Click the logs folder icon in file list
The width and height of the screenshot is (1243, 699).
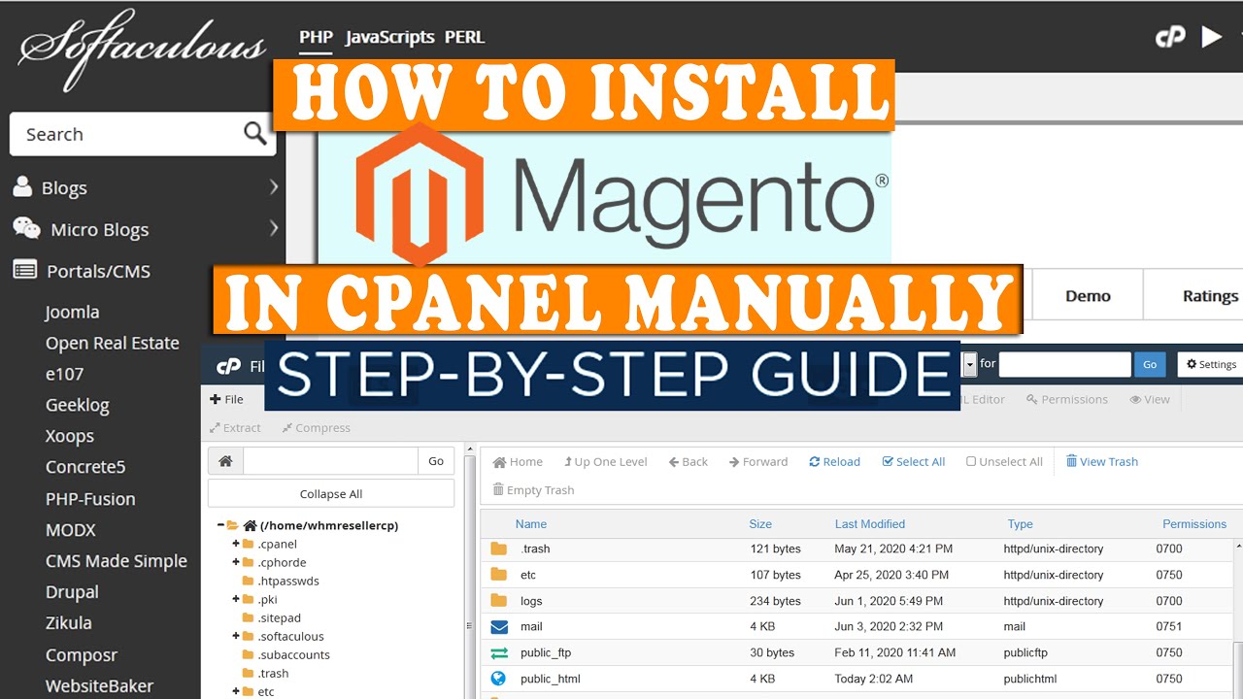click(499, 600)
